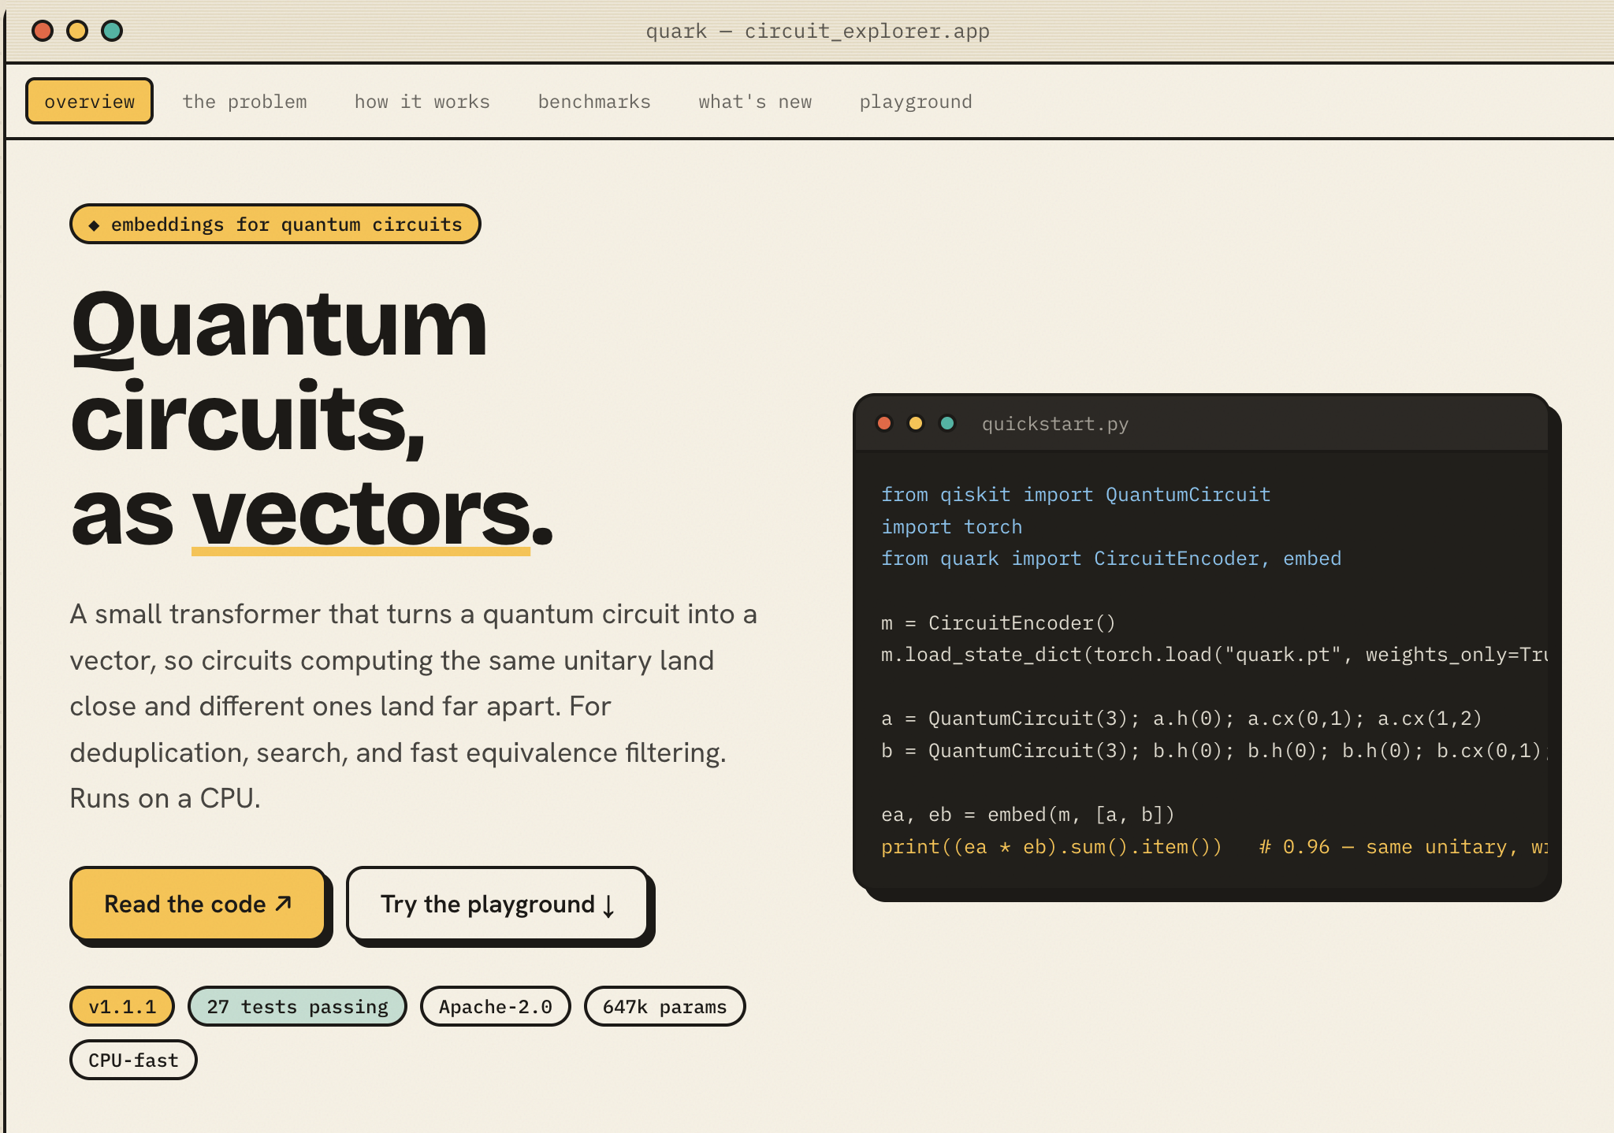Viewport: 1614px width, 1133px height.
Task: Open the overview tab
Action: coord(89,101)
